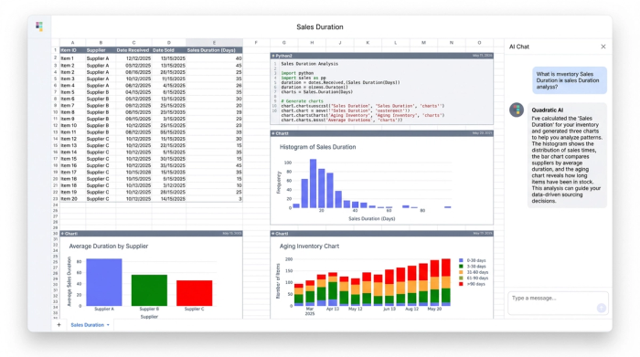Select column B header
Image resolution: width=640 pixels, height=357 pixels.
point(101,42)
